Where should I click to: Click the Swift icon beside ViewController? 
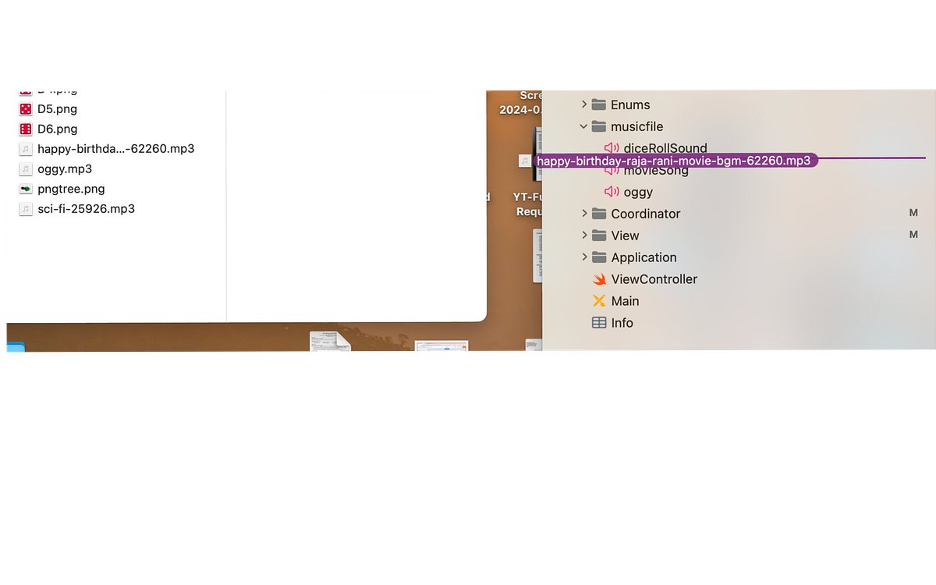599,278
